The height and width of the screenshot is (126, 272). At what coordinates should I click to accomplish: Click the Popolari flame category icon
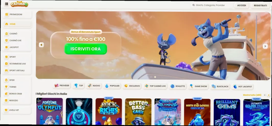[107, 86]
